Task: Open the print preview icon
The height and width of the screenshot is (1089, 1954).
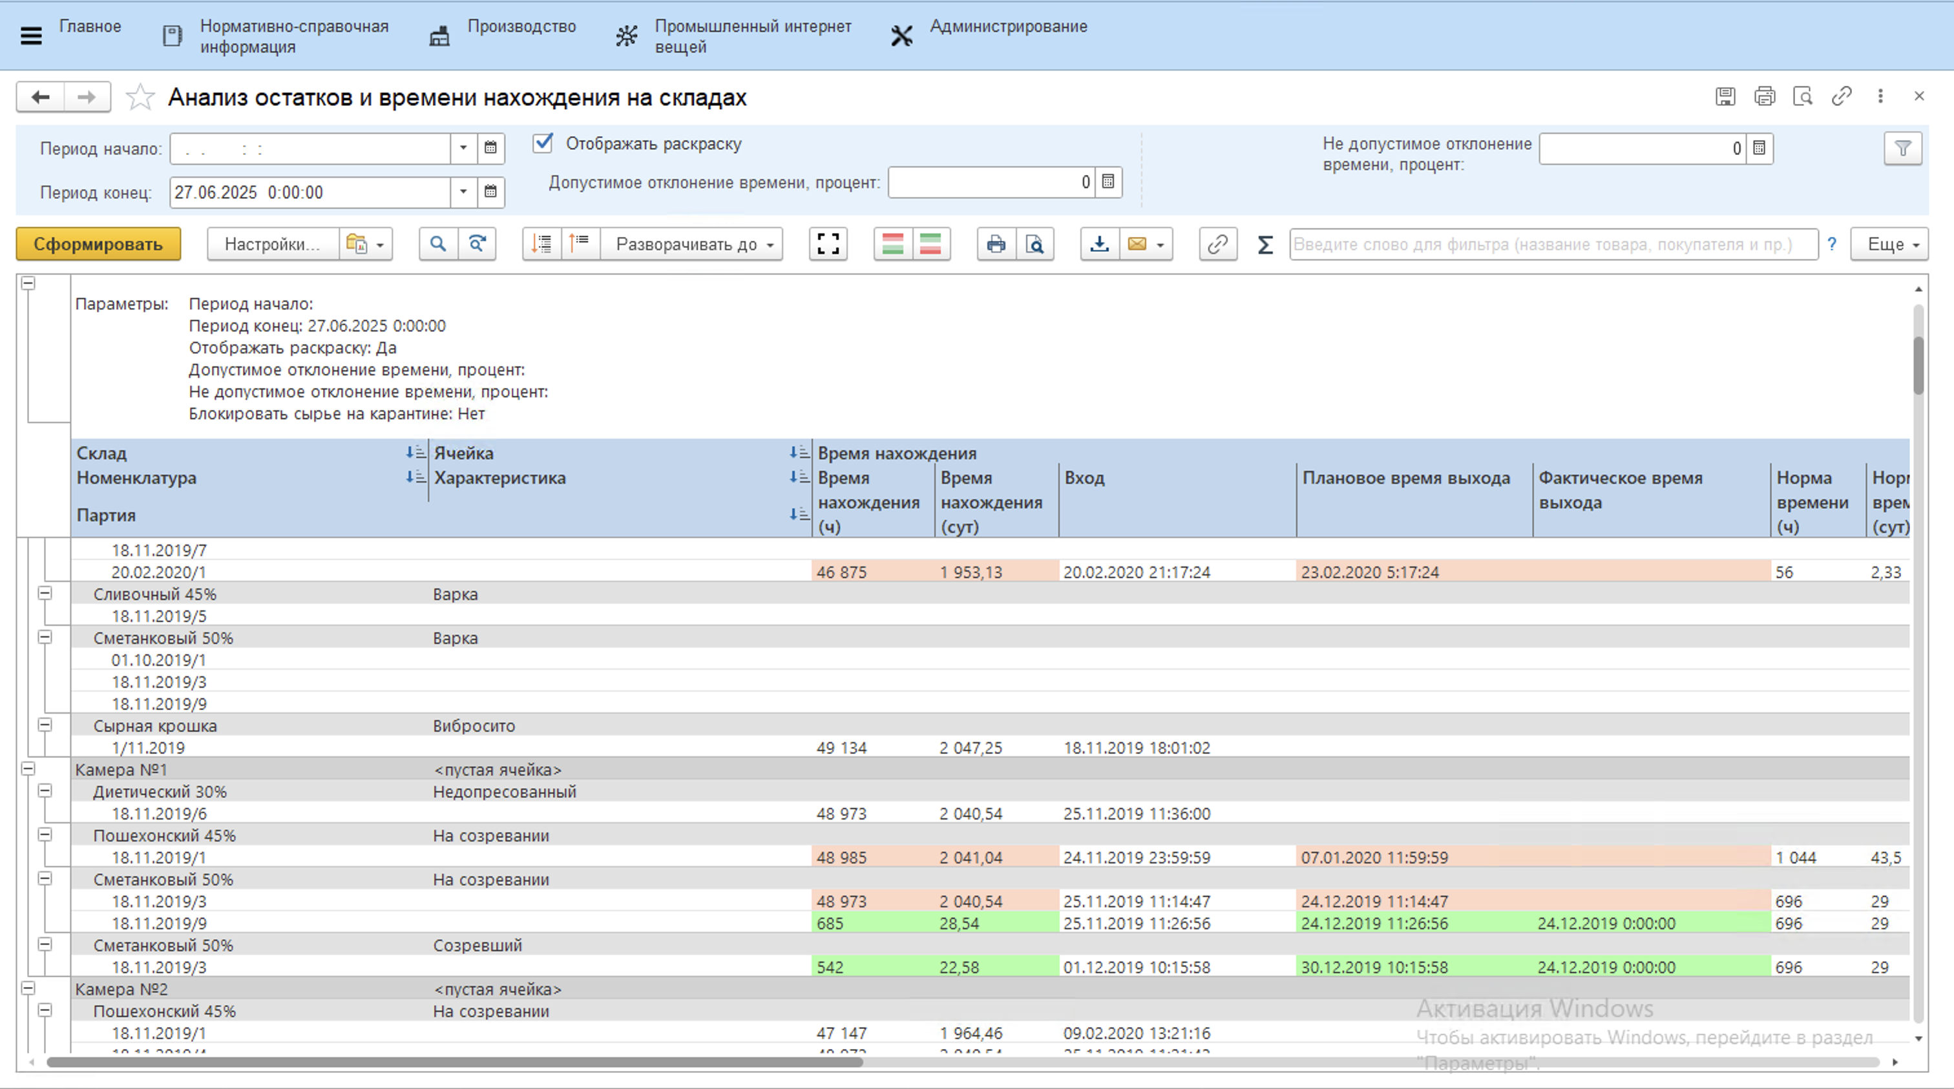Action: [x=1035, y=244]
